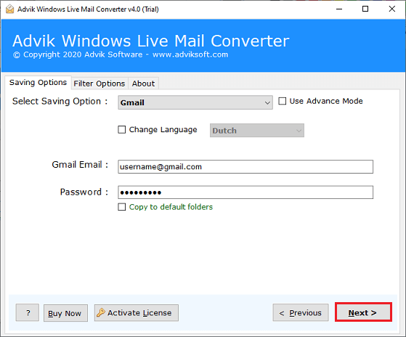Close the Advik converter window

[x=392, y=9]
